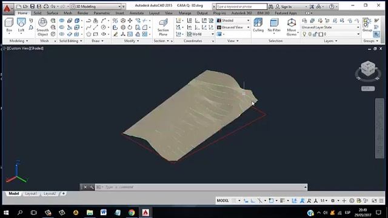Toggle layer 0 freeze sun icon

click(x=310, y=35)
